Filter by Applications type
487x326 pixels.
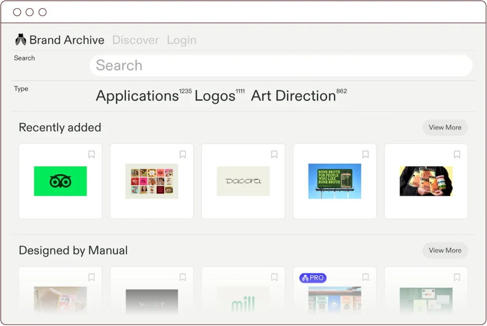tap(137, 96)
